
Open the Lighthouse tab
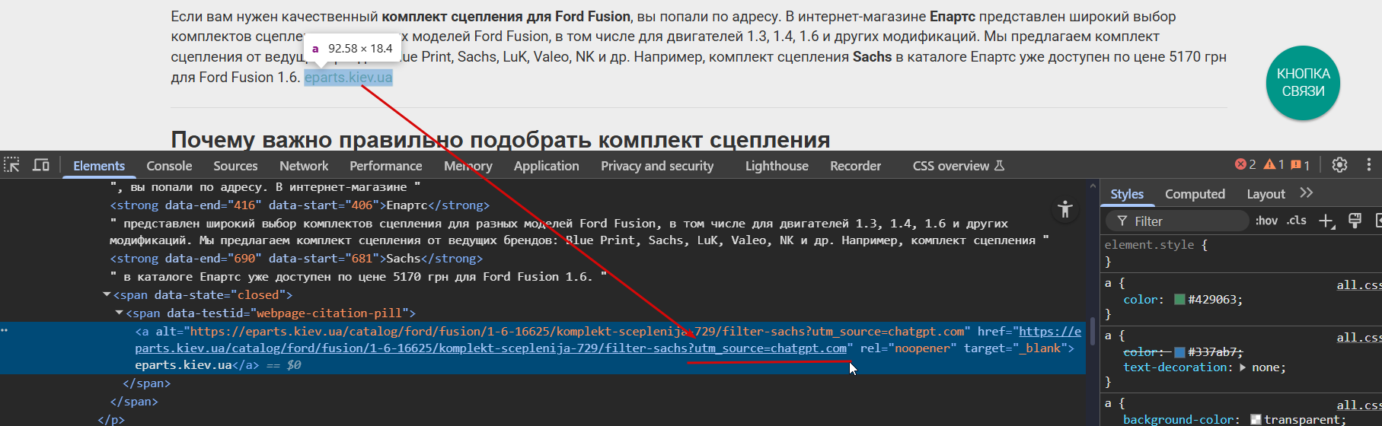pyautogui.click(x=777, y=166)
